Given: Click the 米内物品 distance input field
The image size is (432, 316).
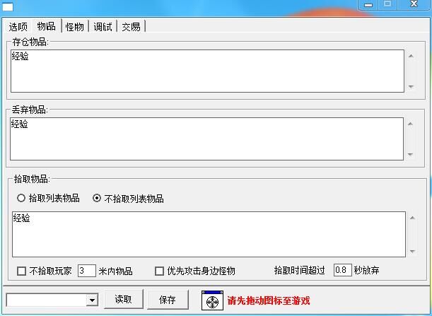Looking at the screenshot, I should click(86, 271).
